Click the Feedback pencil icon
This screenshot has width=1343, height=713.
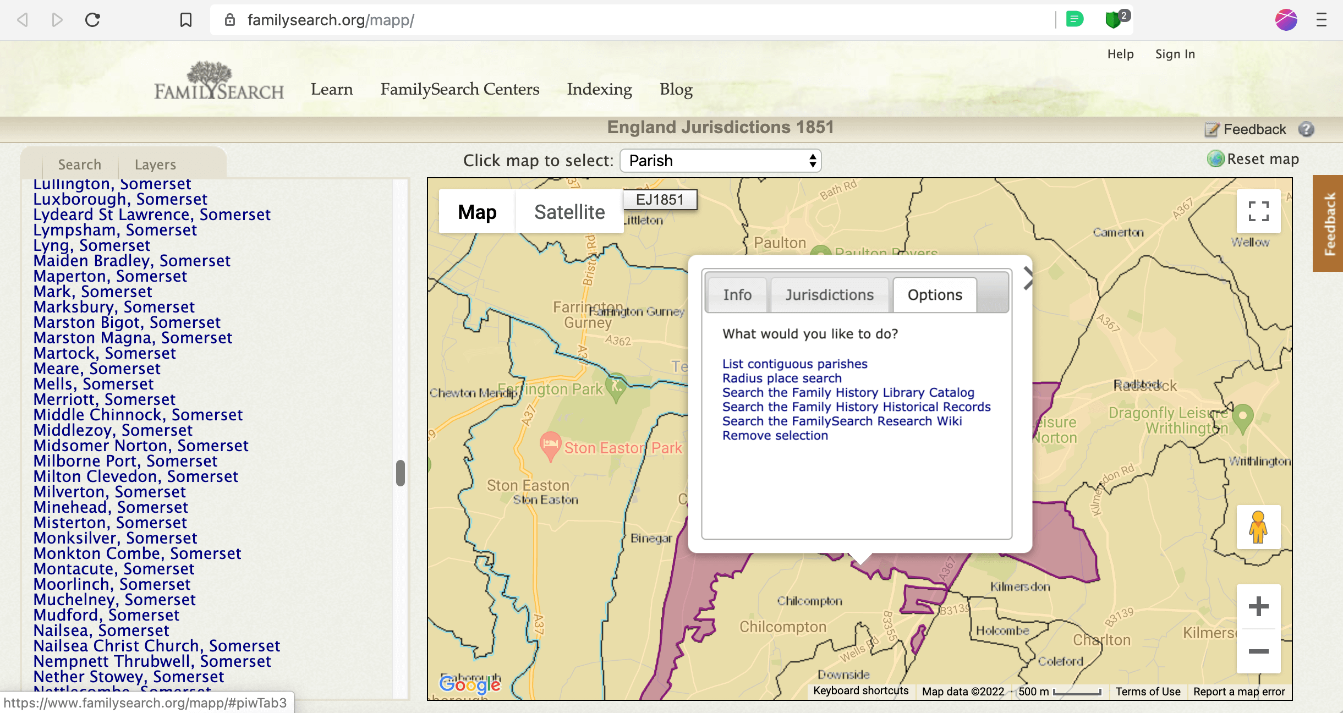(1211, 130)
